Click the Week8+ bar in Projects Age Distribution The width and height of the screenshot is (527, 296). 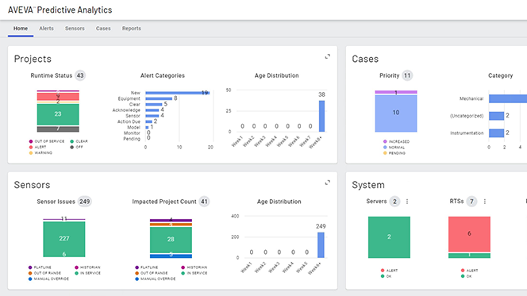(321, 116)
